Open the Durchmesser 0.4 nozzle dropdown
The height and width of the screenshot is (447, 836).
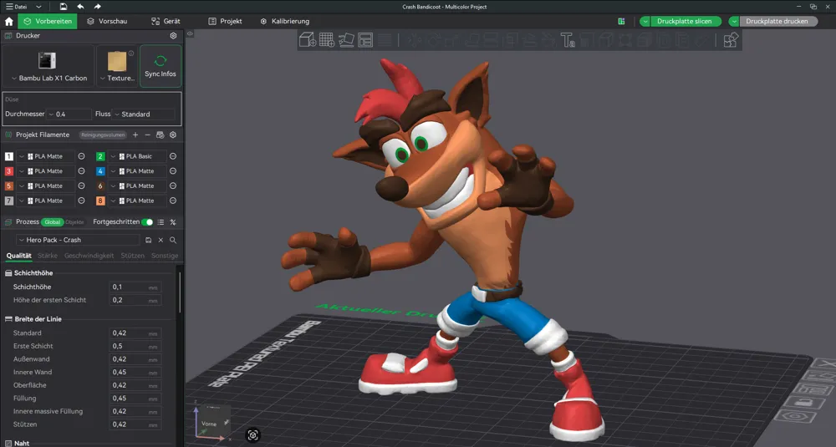click(70, 114)
